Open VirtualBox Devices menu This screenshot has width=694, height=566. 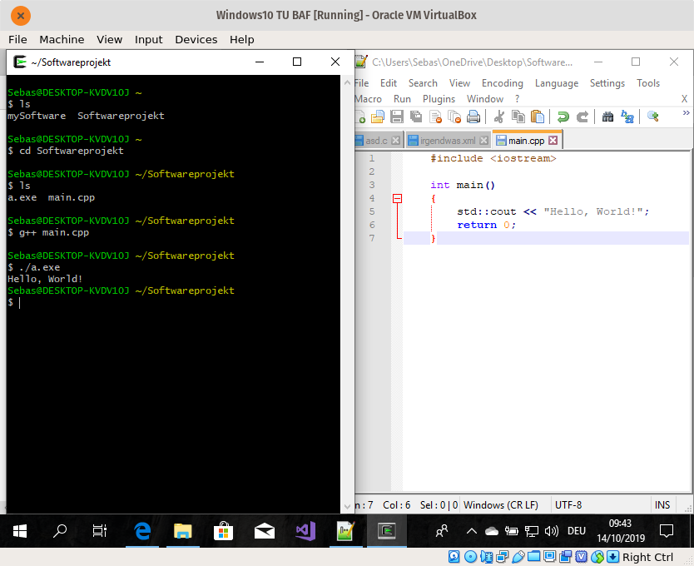click(196, 39)
